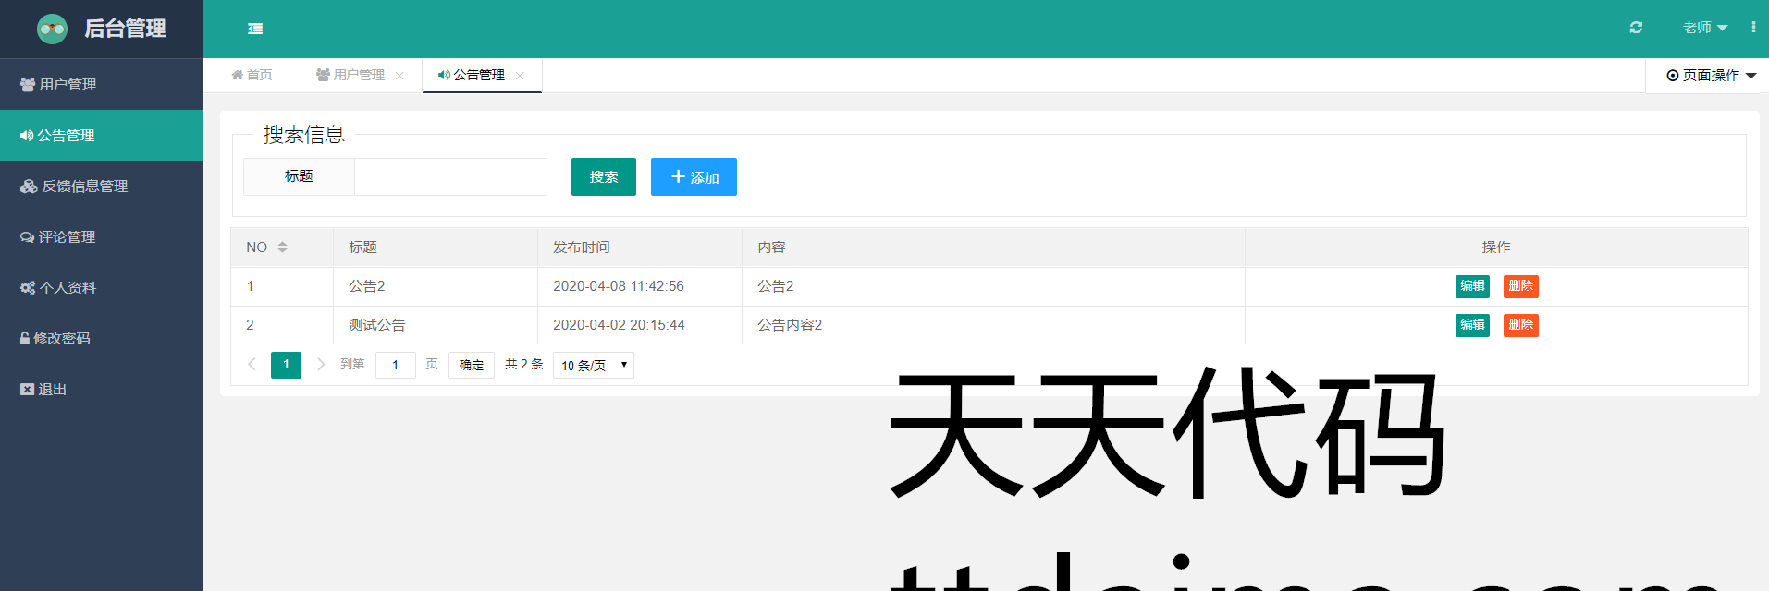Switch to the 首页 tab
This screenshot has height=591, width=1769.
click(252, 75)
